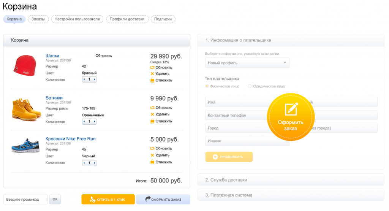Click the refresh icon for Шапка item
This screenshot has width=389, height=211.
click(x=152, y=67)
